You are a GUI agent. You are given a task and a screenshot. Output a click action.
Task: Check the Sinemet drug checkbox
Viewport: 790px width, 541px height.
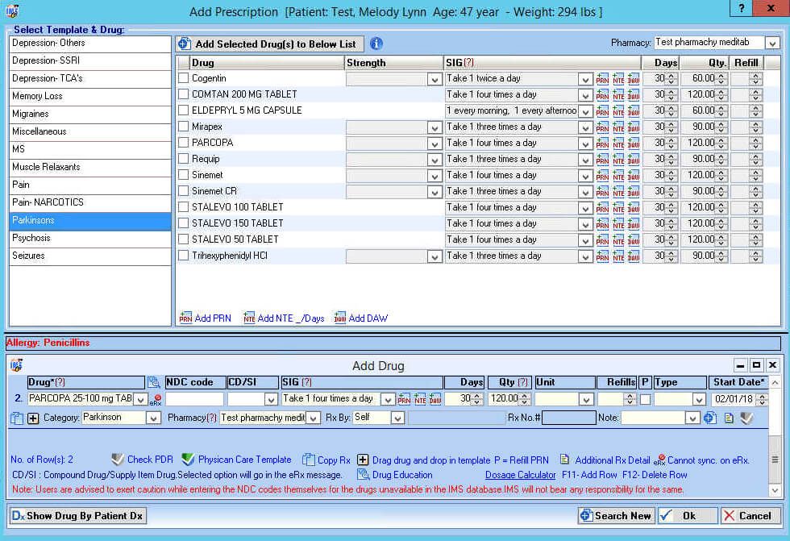pyautogui.click(x=183, y=175)
